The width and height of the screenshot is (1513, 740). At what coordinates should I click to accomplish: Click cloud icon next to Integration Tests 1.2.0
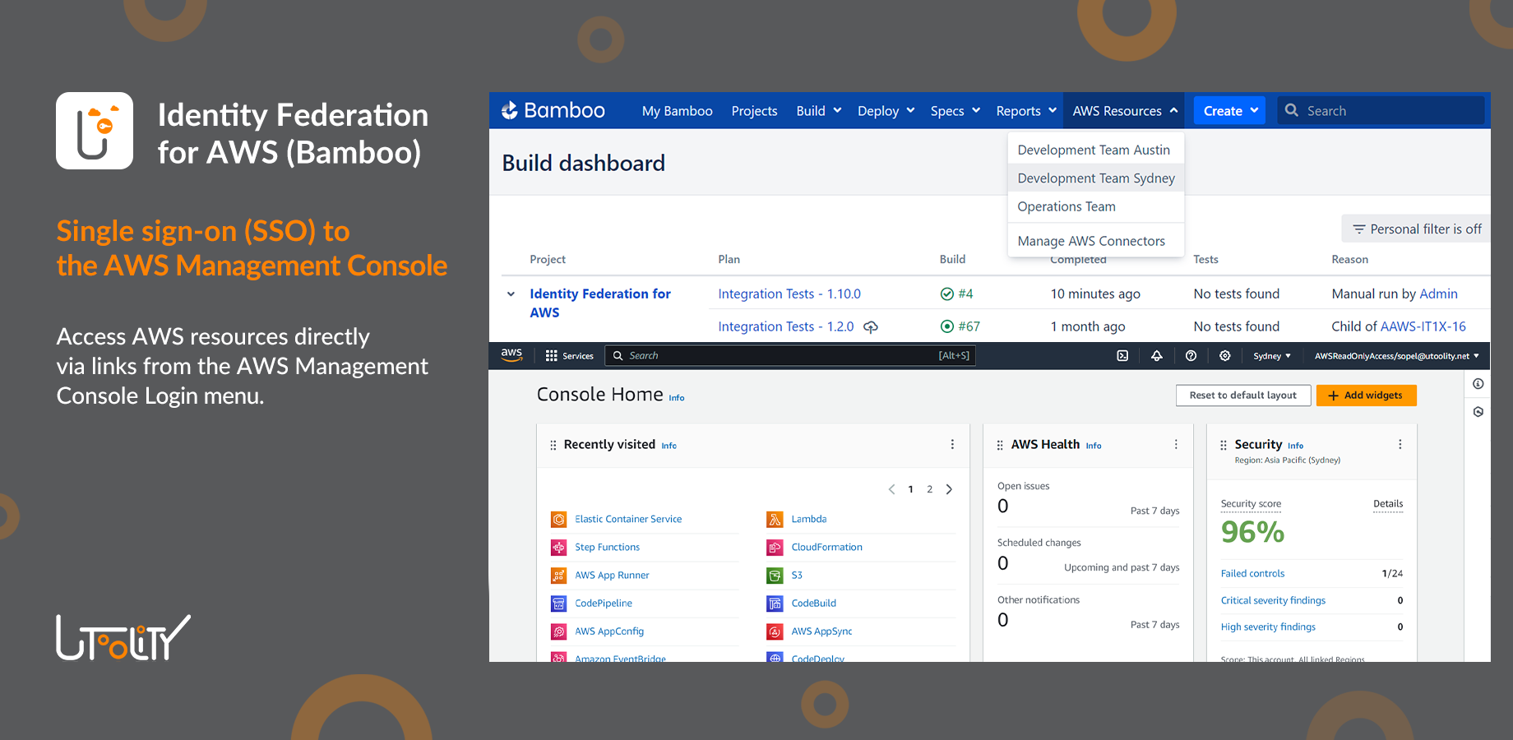(871, 327)
